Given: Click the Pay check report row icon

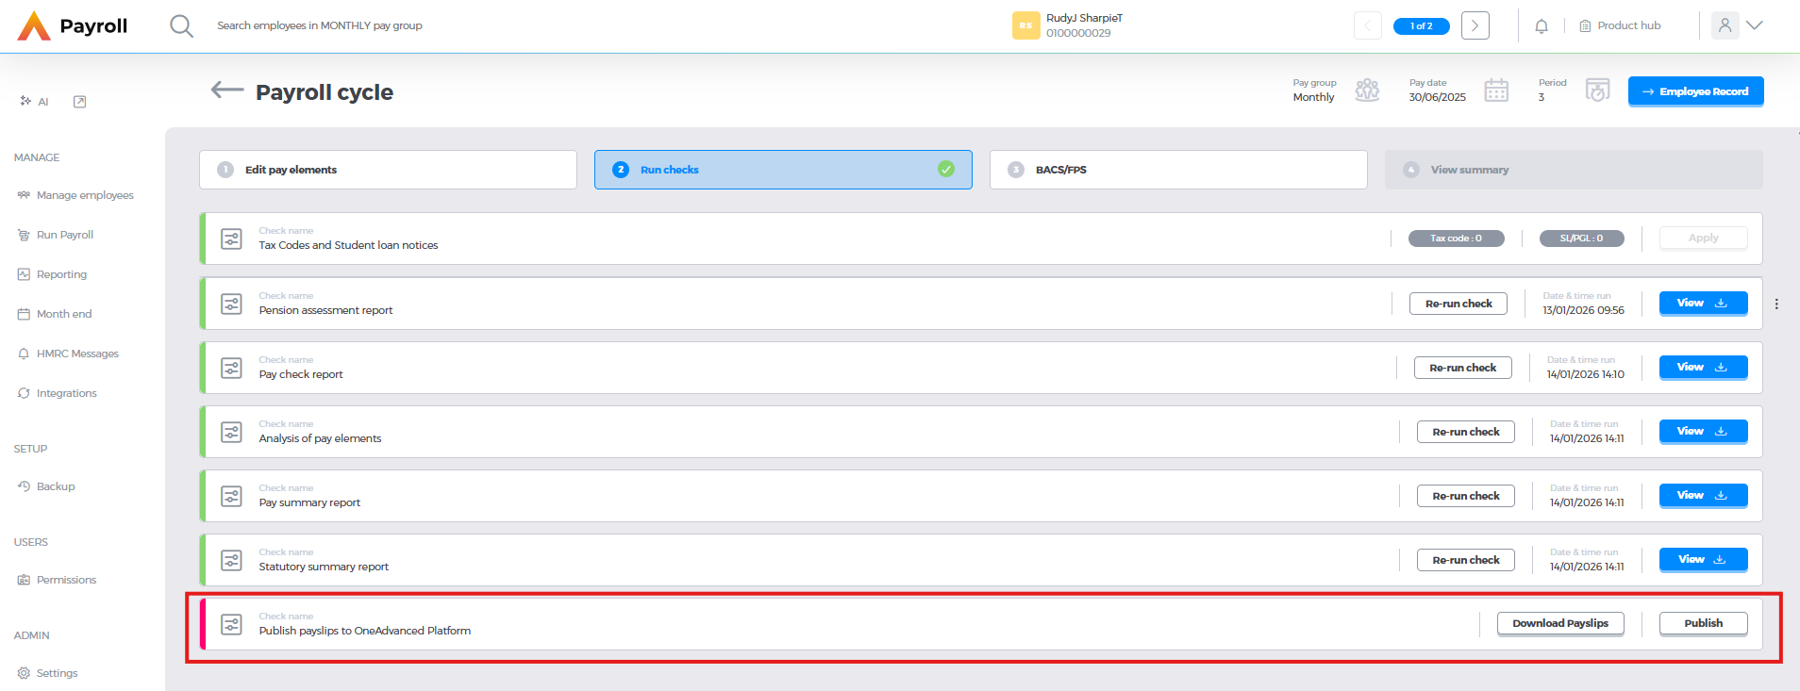Looking at the screenshot, I should click(231, 368).
